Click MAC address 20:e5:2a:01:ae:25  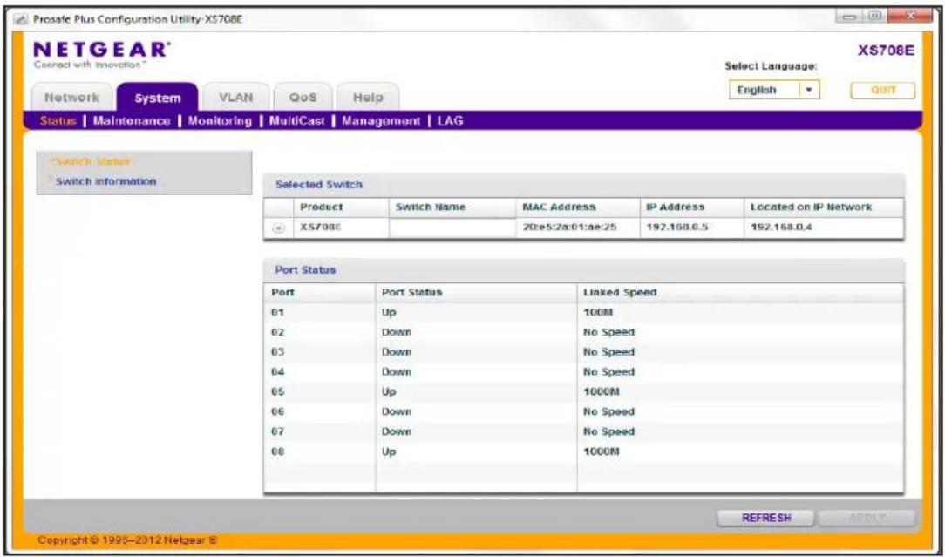tap(568, 228)
